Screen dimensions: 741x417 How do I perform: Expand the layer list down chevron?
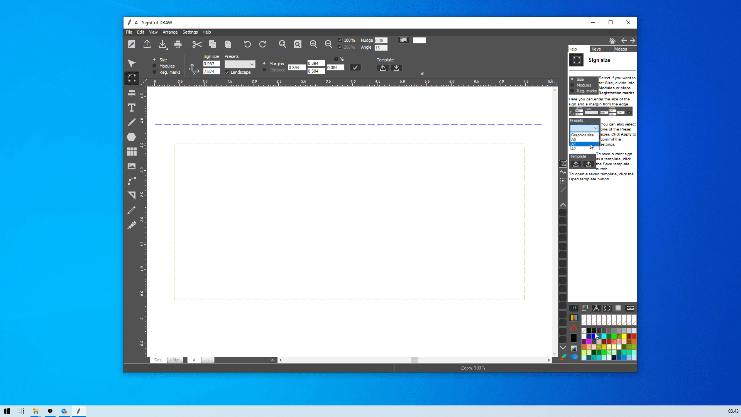(563, 348)
